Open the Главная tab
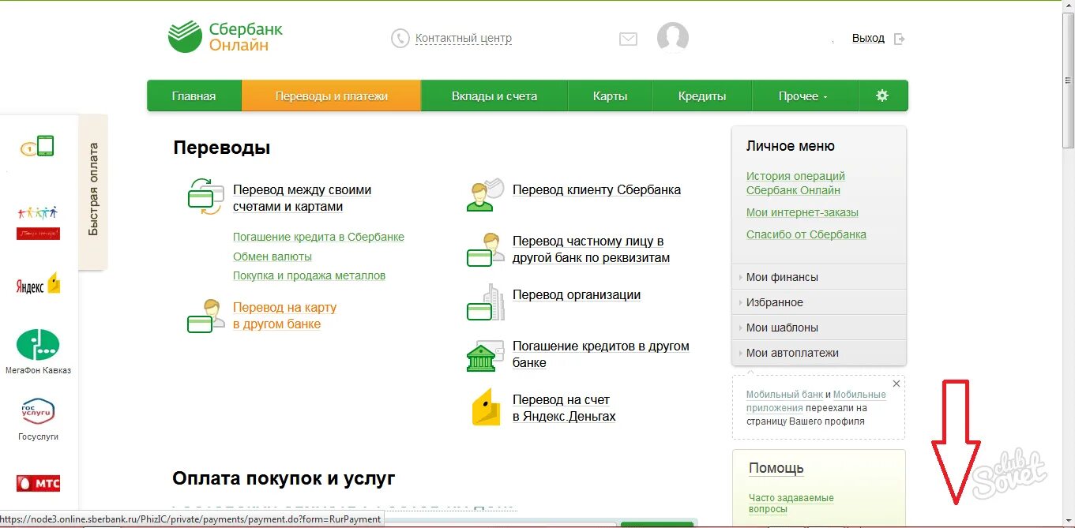This screenshot has height=528, width=1075. (x=194, y=95)
